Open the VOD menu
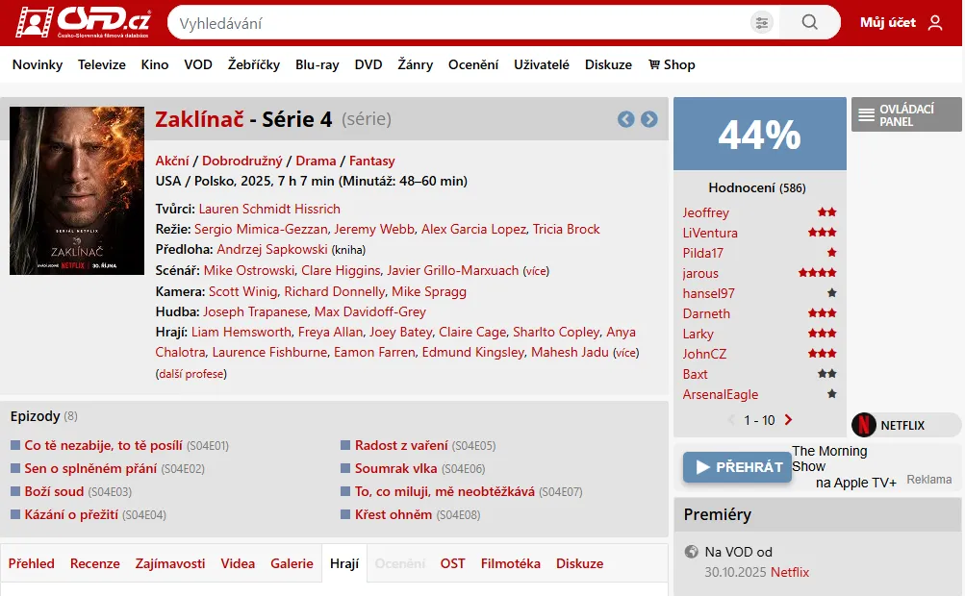965x596 pixels. tap(198, 64)
